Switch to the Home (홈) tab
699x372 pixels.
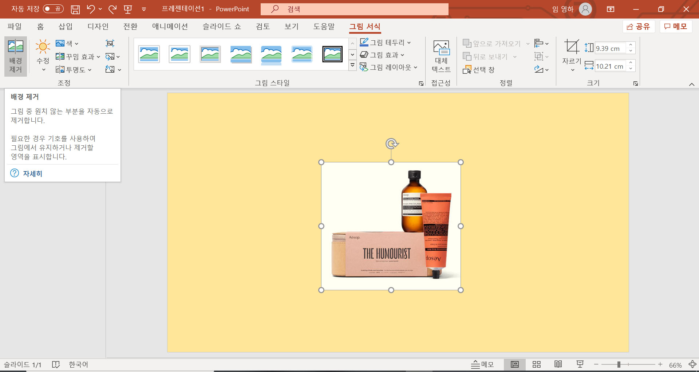40,27
